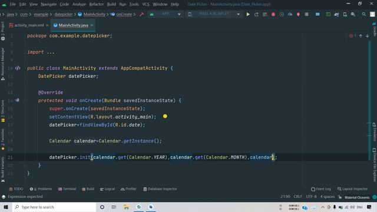Click the user avatar toolbar icon
The width and height of the screenshot is (377, 212).
click(x=372, y=14)
